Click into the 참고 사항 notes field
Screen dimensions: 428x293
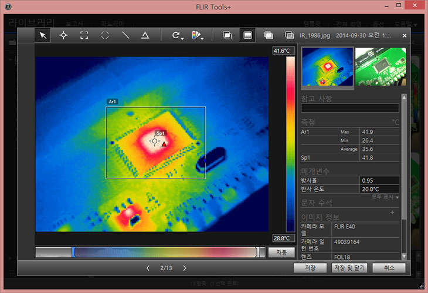pyautogui.click(x=349, y=108)
